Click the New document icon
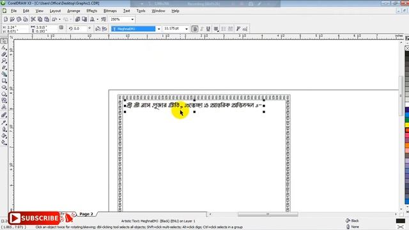 [6, 19]
